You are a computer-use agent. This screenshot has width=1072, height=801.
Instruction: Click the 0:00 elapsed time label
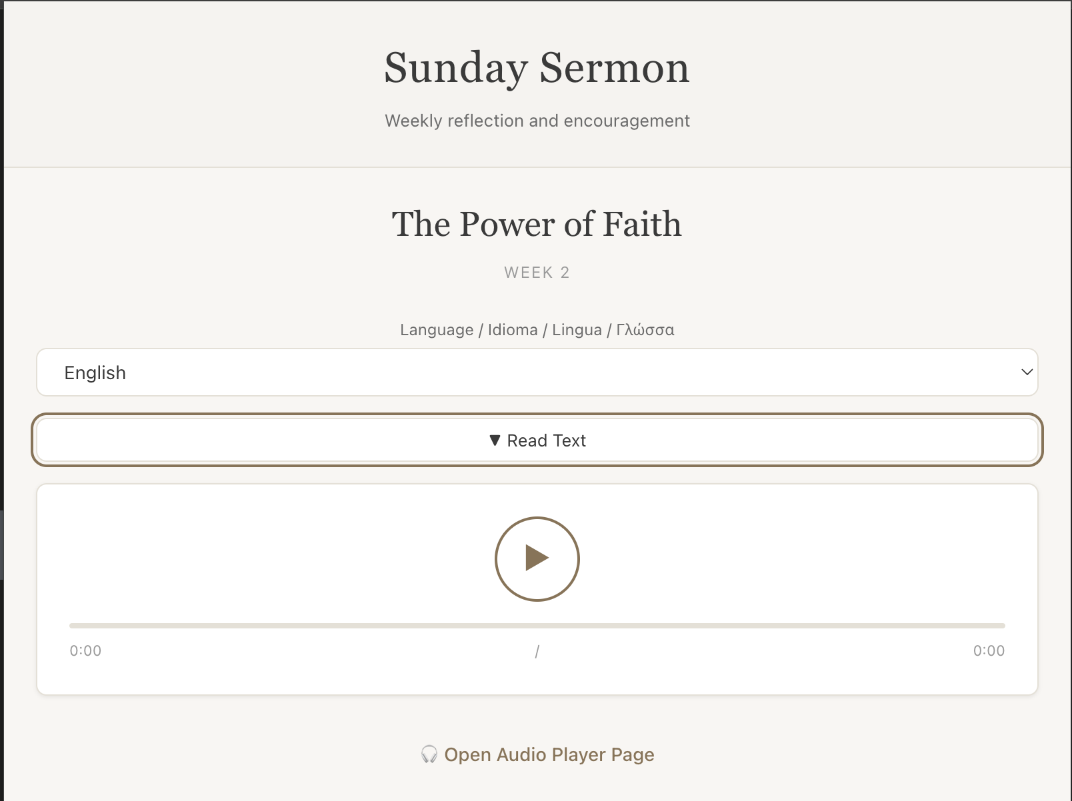pos(84,651)
